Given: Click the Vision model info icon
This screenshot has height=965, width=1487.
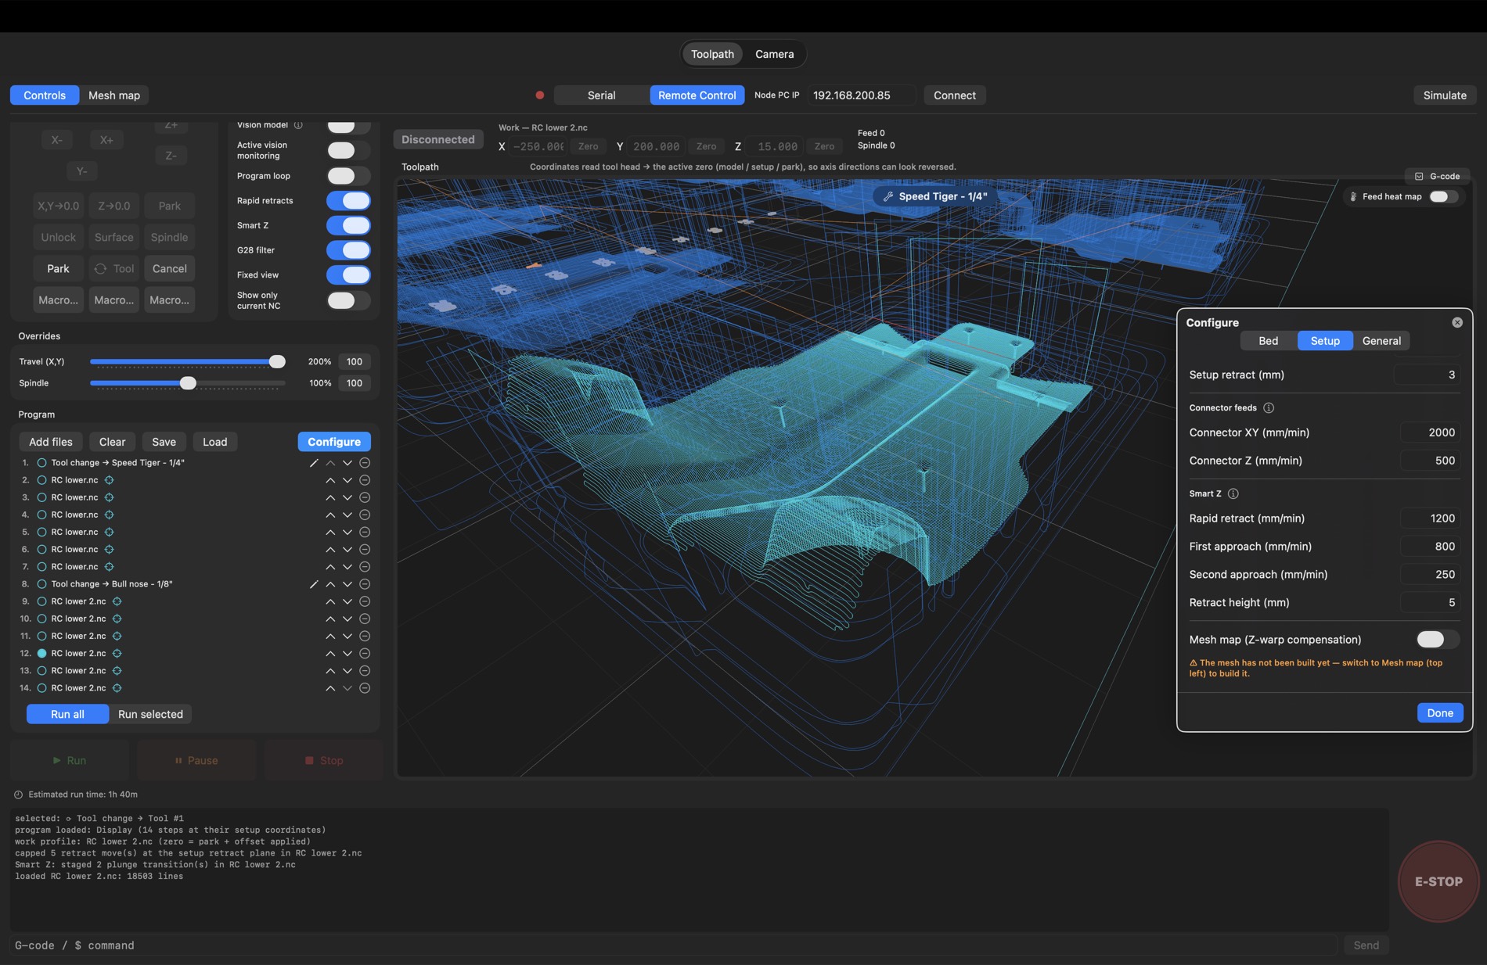Looking at the screenshot, I should tap(298, 125).
